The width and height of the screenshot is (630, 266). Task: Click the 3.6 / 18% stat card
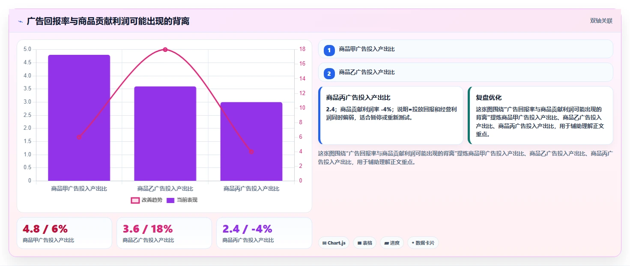pos(164,233)
